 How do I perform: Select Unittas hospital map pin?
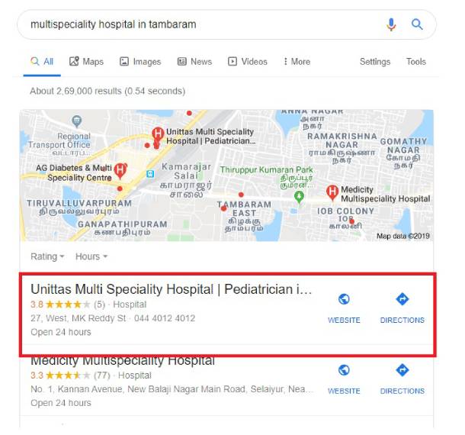coord(158,134)
